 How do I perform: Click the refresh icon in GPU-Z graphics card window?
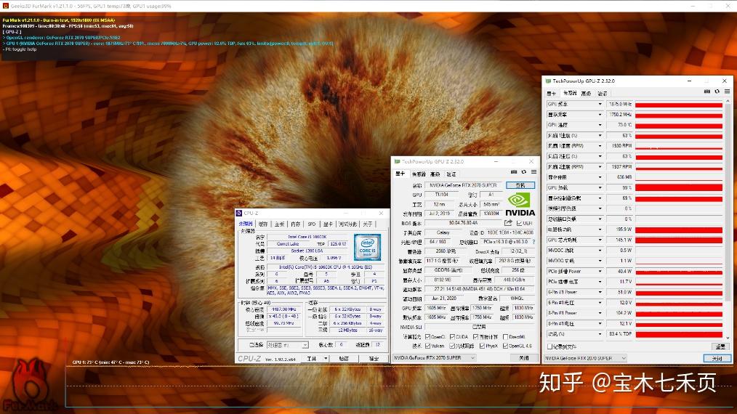(523, 172)
